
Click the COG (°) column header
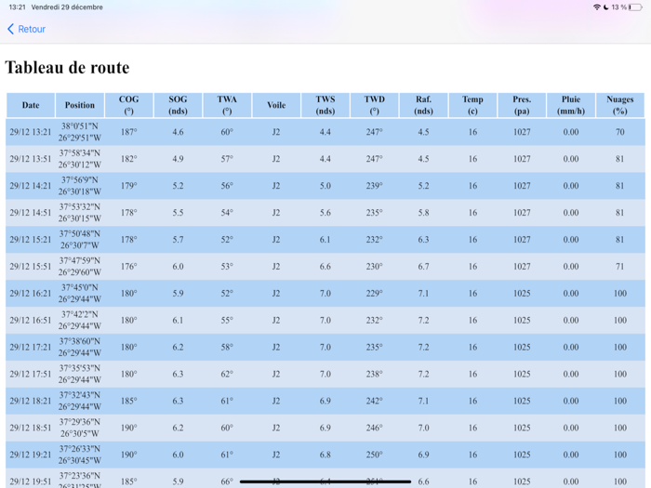128,105
